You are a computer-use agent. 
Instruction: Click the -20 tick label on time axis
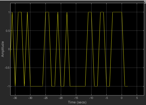61,98
